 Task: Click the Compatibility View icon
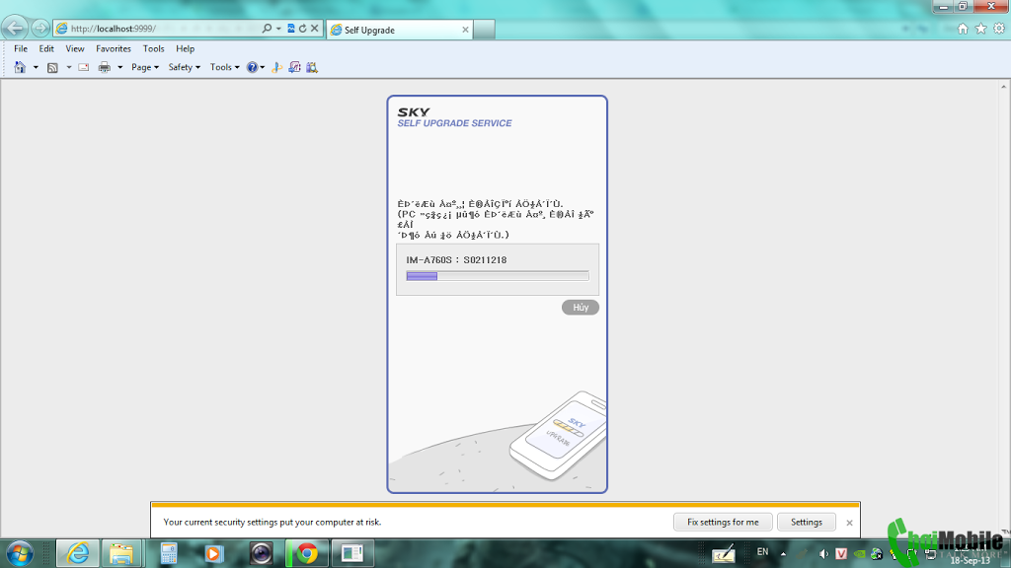[x=291, y=29]
